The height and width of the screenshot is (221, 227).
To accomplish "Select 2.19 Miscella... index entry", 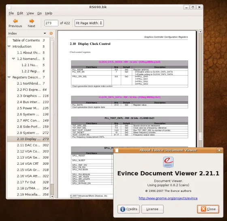I will pos(28,194).
